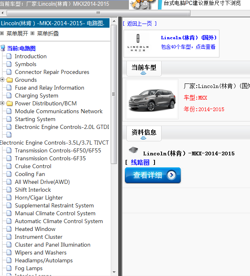
Task: Click the Symbols page icon
Action: pos(9,64)
